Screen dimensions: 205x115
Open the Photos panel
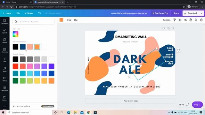pos(5,41)
